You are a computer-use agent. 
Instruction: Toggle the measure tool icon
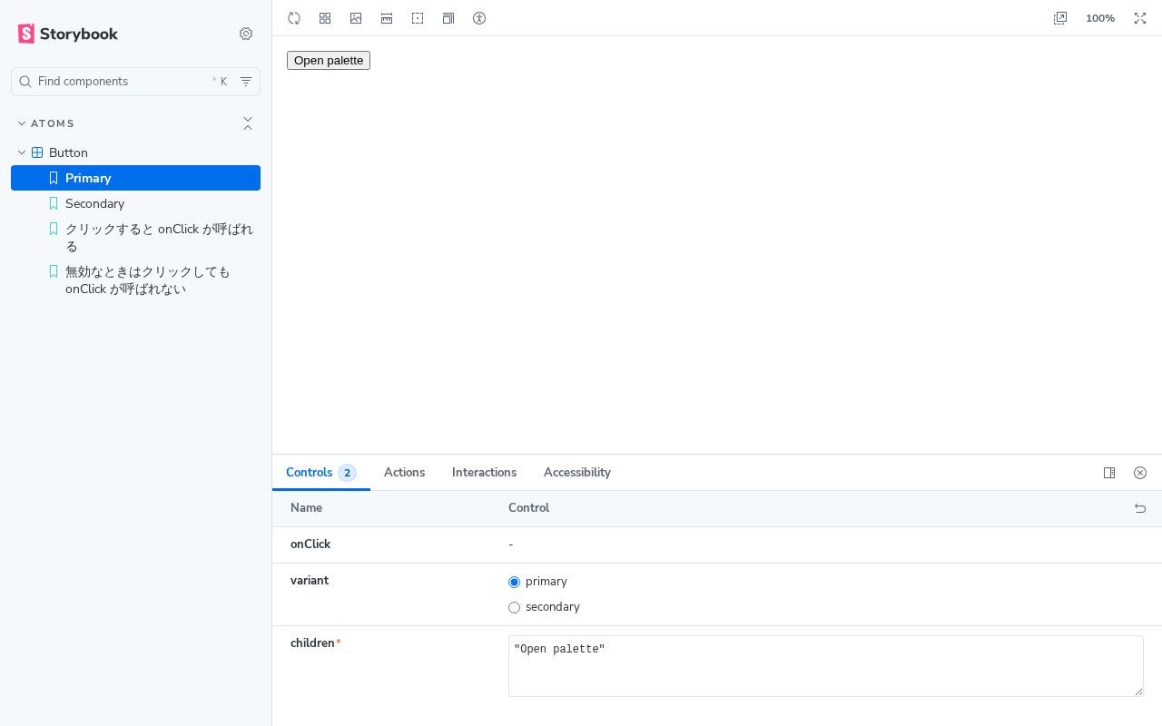click(387, 18)
